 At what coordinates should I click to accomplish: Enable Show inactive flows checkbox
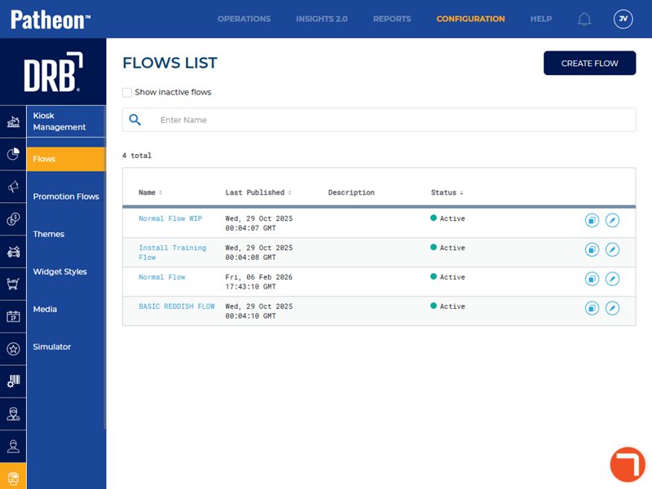click(127, 93)
